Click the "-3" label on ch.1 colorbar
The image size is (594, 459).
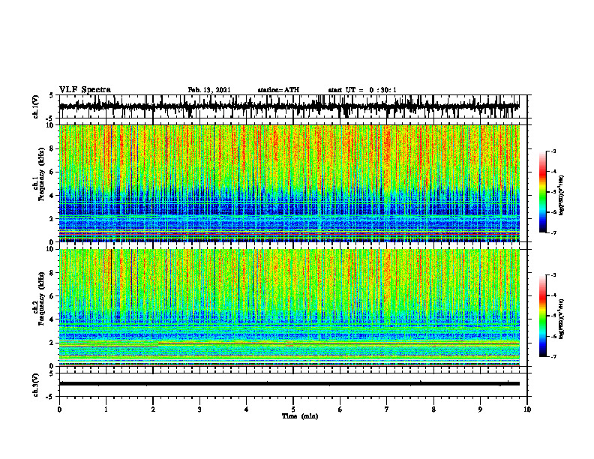(x=553, y=151)
